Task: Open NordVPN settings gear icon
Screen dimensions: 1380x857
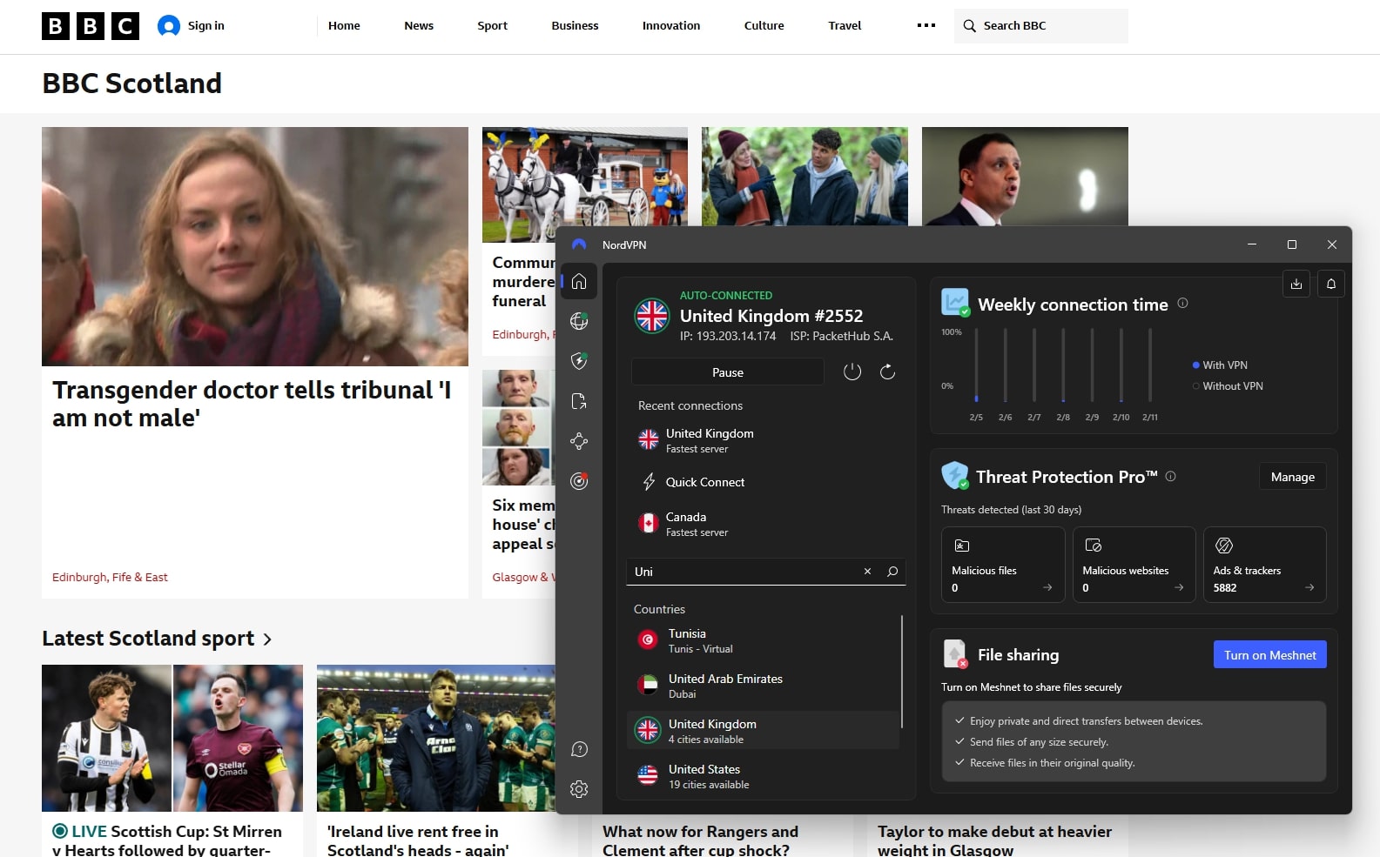Action: coord(579,789)
